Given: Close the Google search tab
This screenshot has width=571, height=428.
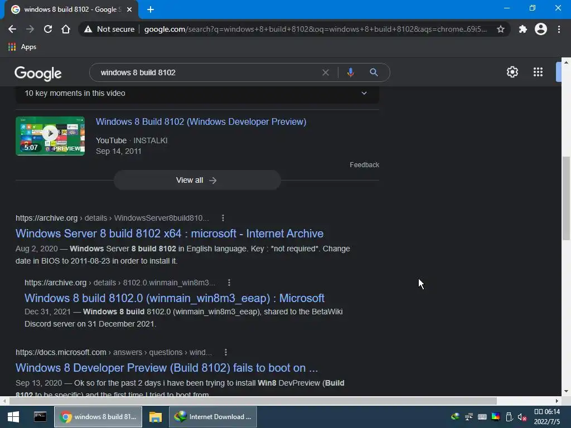Looking at the screenshot, I should click(129, 10).
